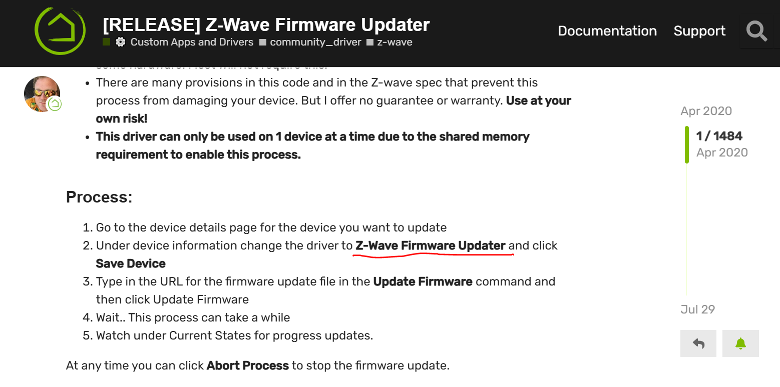This screenshot has width=780, height=387.
Task: Jump to Jul 29 at timeline bottom
Action: click(697, 309)
